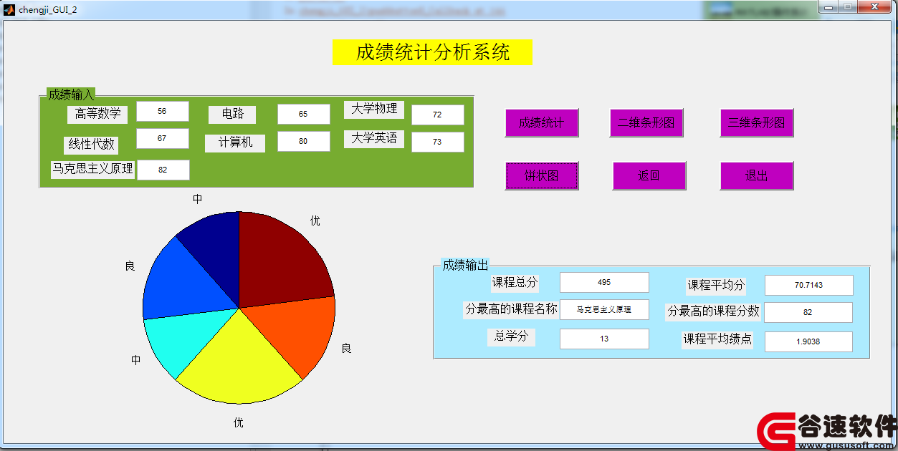Click the 总学分 output field showing 13
The image size is (898, 451).
pos(604,339)
